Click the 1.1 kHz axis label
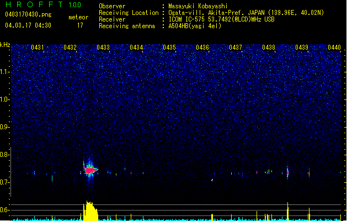347x221 pixels. pyautogui.click(x=4, y=72)
